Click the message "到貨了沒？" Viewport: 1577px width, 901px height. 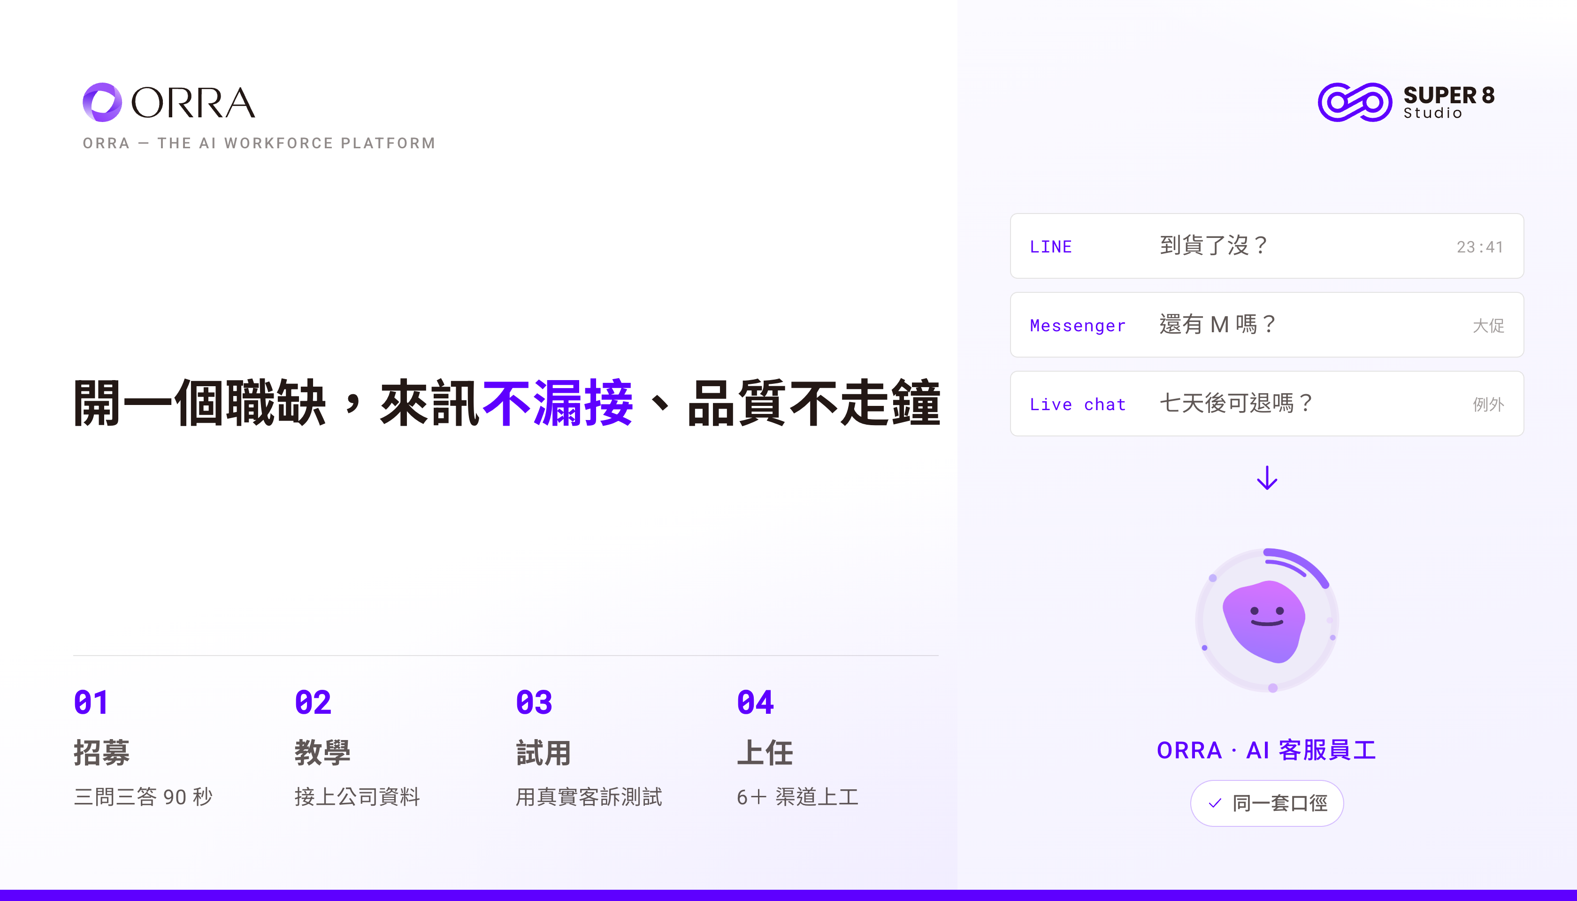pos(1214,245)
